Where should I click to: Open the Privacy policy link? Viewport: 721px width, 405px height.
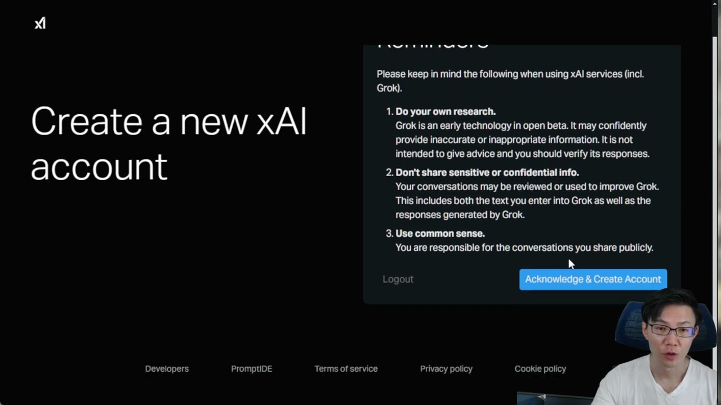(446, 368)
